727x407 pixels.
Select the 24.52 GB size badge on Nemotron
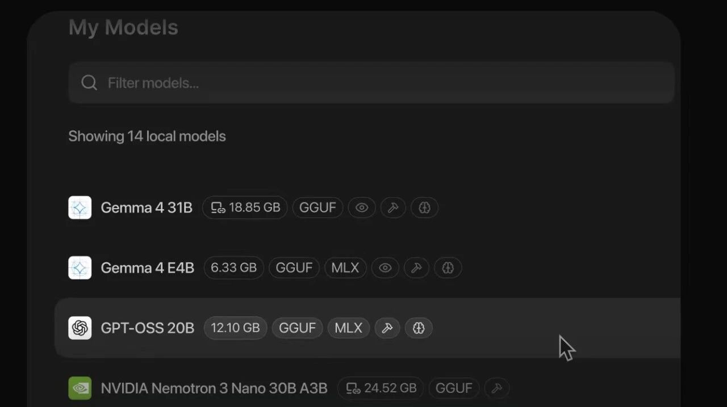click(x=381, y=388)
